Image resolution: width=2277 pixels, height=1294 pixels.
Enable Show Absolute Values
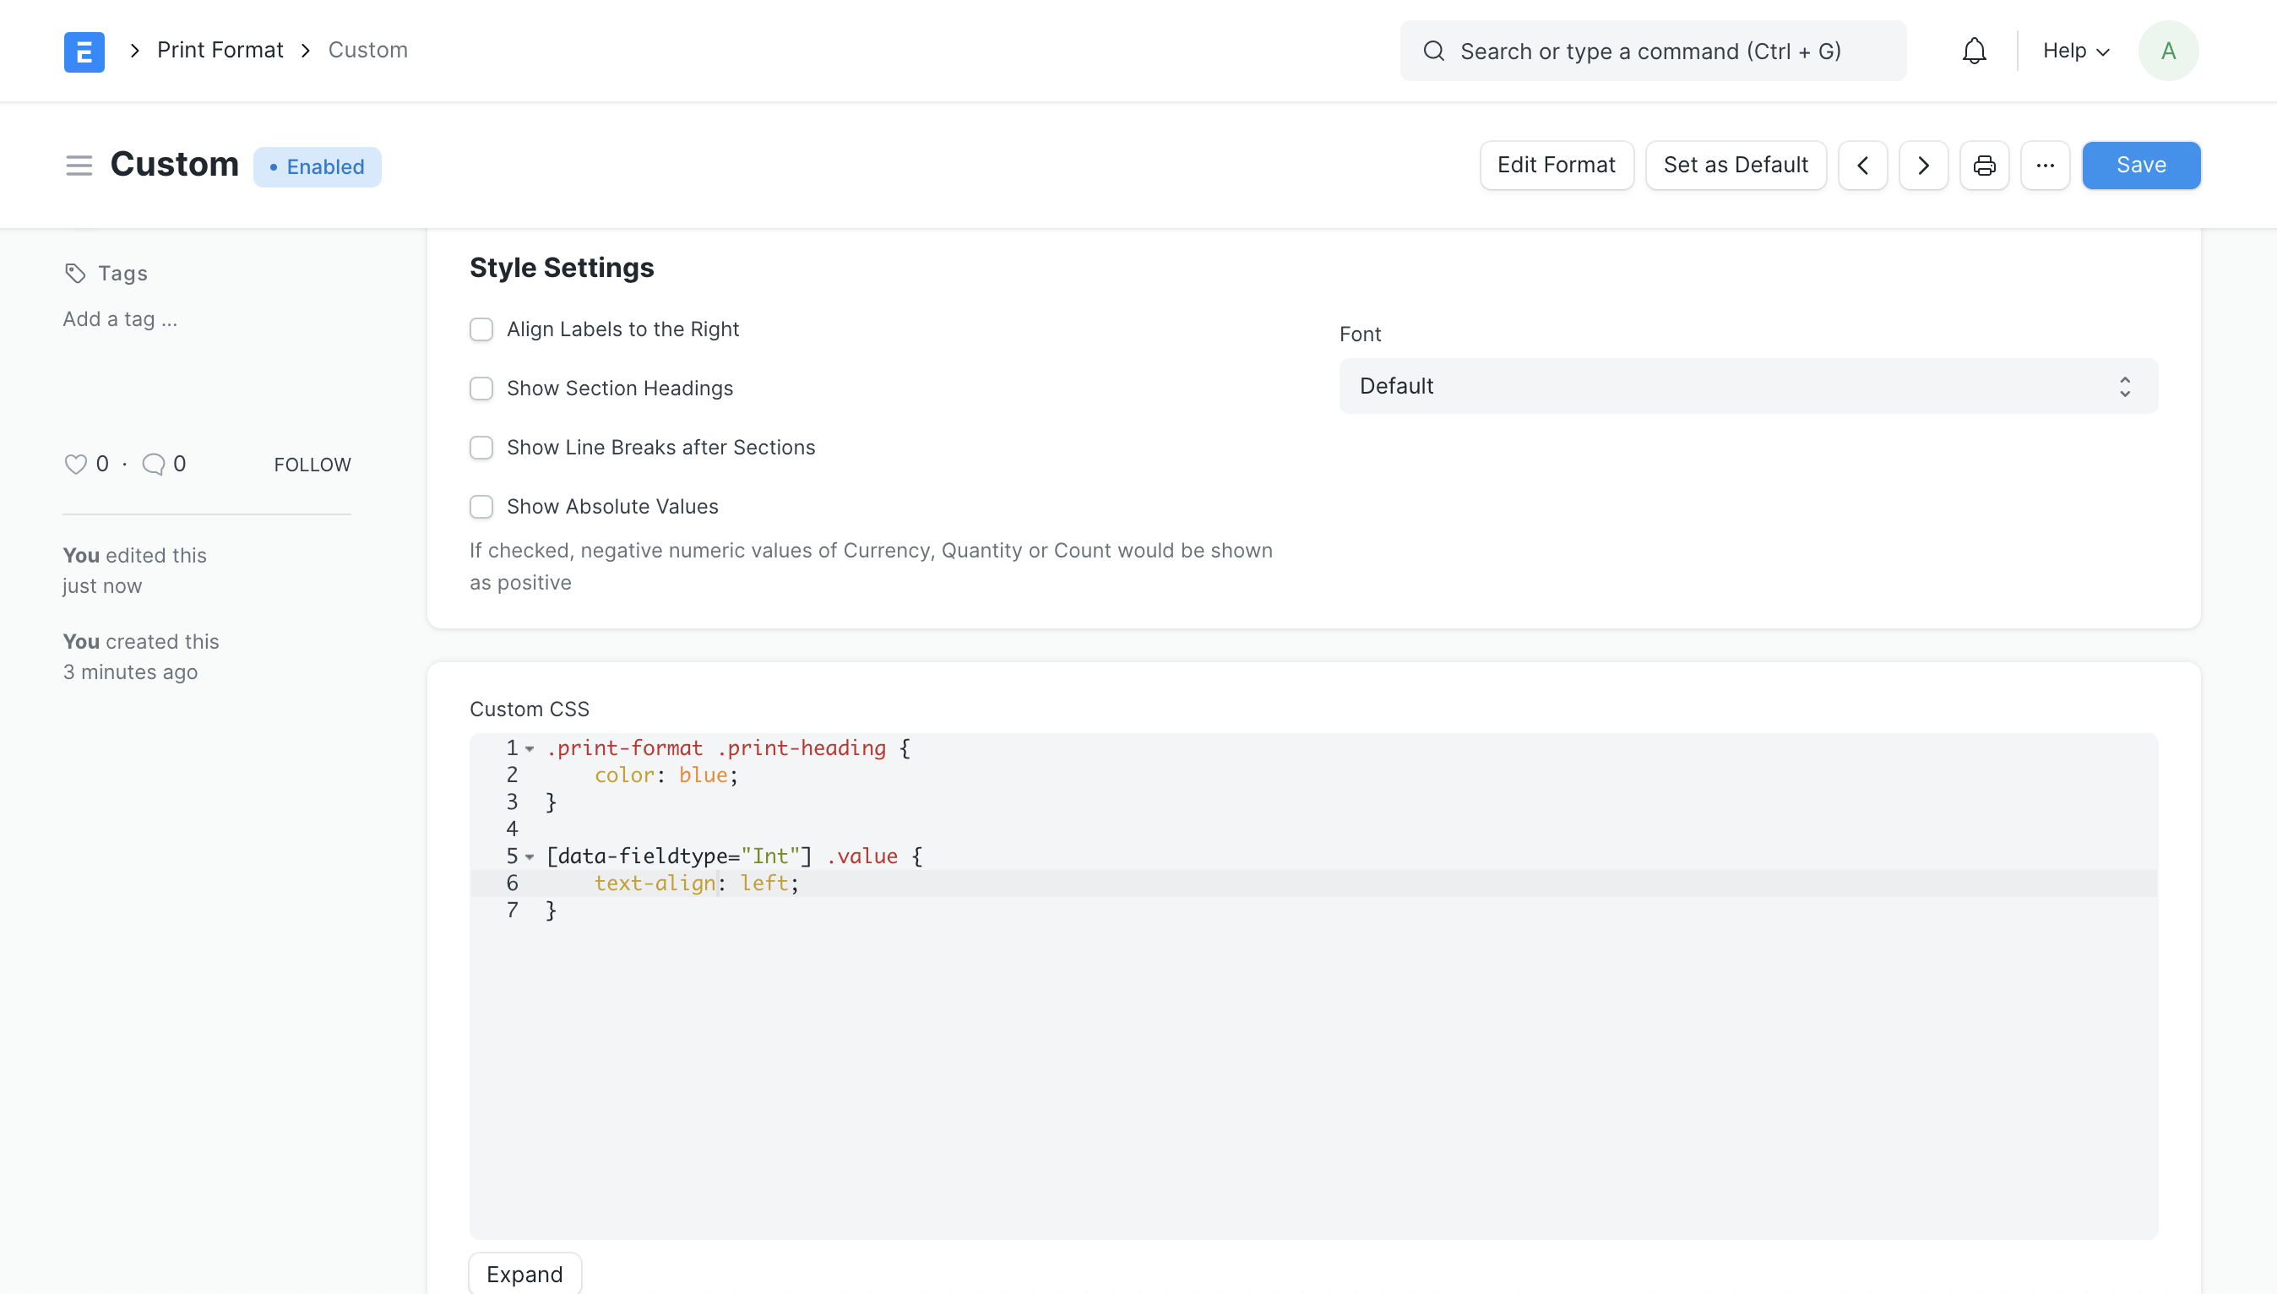[x=481, y=507]
